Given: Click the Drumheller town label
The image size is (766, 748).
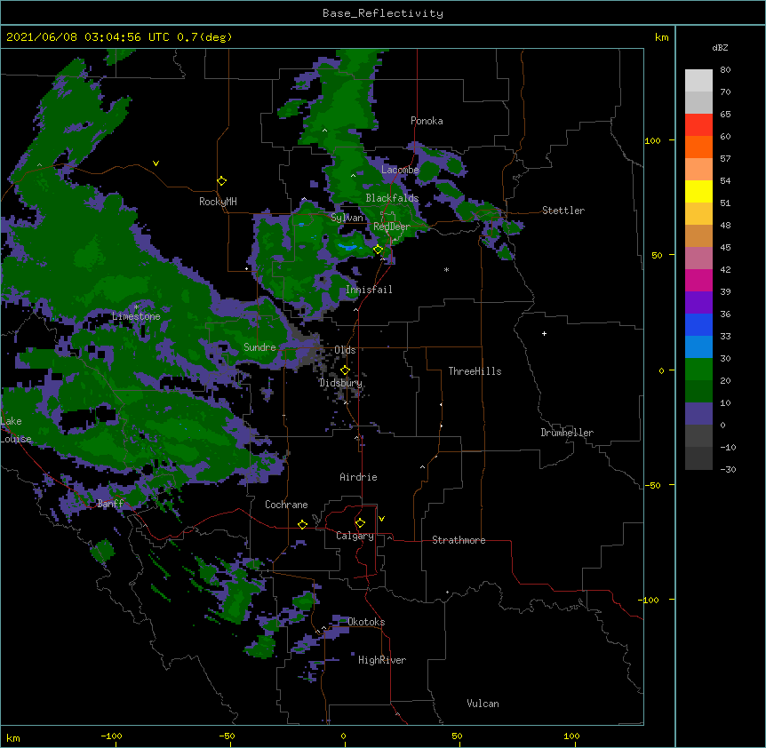Looking at the screenshot, I should [567, 433].
